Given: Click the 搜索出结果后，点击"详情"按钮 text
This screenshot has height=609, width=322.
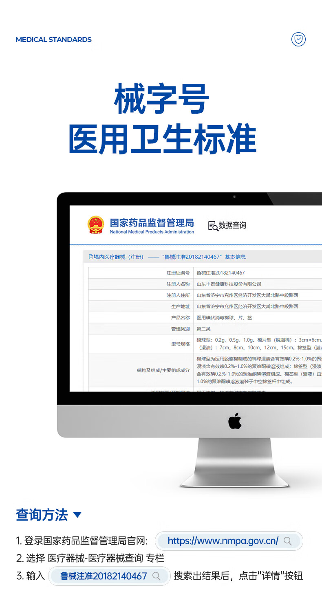Looking at the screenshot, I should tap(238, 576).
